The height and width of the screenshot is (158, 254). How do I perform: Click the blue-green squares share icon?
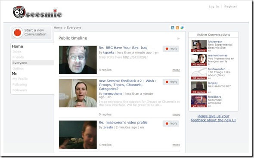click(182, 28)
